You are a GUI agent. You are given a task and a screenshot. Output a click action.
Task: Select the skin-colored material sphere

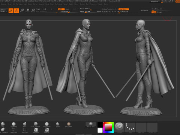point(69,124)
